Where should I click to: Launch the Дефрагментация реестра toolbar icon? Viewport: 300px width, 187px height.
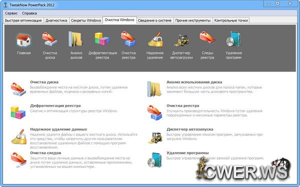point(102,39)
